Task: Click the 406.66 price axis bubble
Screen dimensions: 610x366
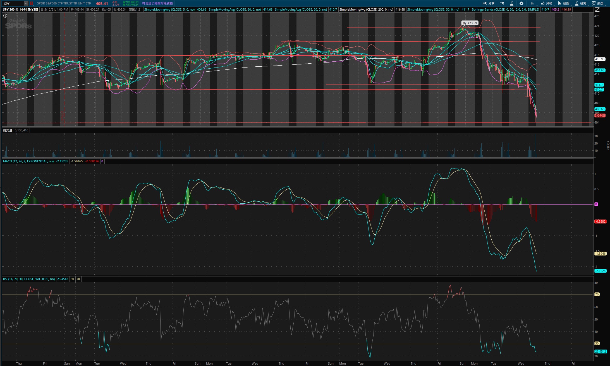Action: coord(600,109)
